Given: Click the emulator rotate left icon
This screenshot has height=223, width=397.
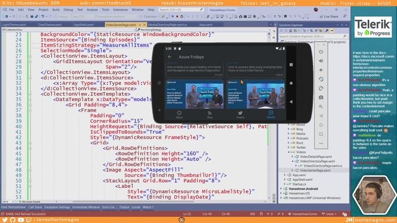Looking at the screenshot, I should [x=321, y=79].
